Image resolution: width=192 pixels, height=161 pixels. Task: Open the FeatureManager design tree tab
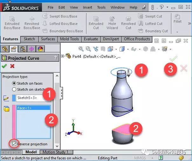[5, 49]
